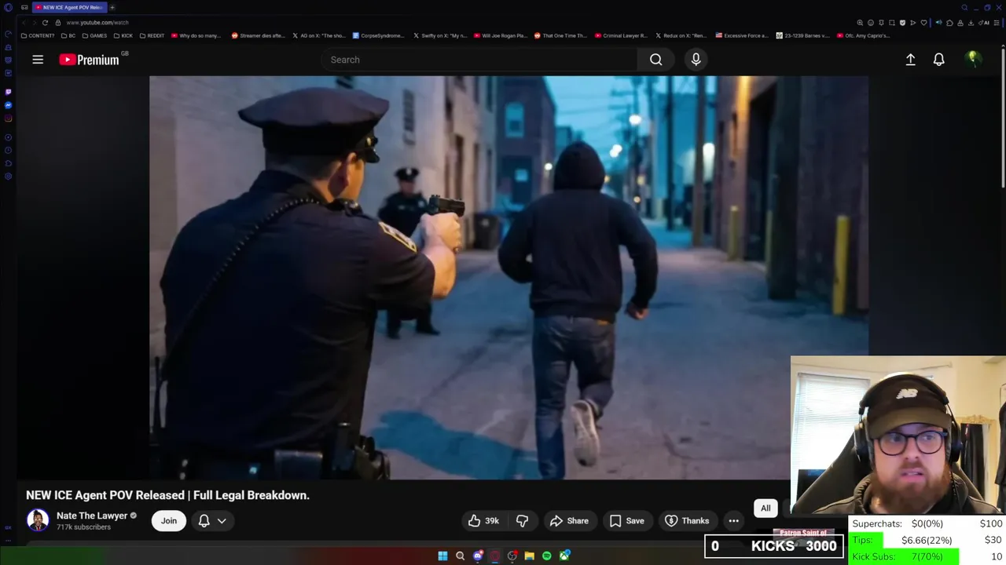This screenshot has width=1006, height=565.
Task: Click the page vertical scrollbar
Action: [1004, 118]
